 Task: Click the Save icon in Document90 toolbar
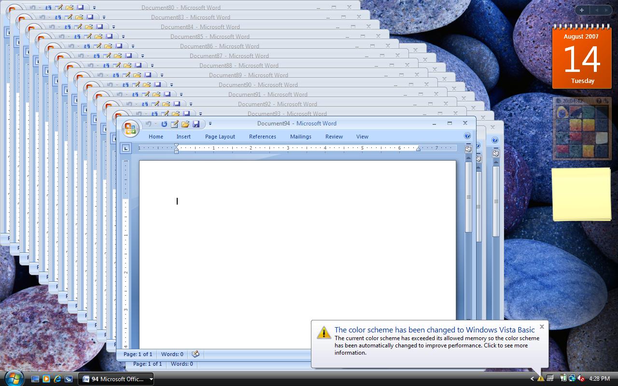tap(157, 84)
